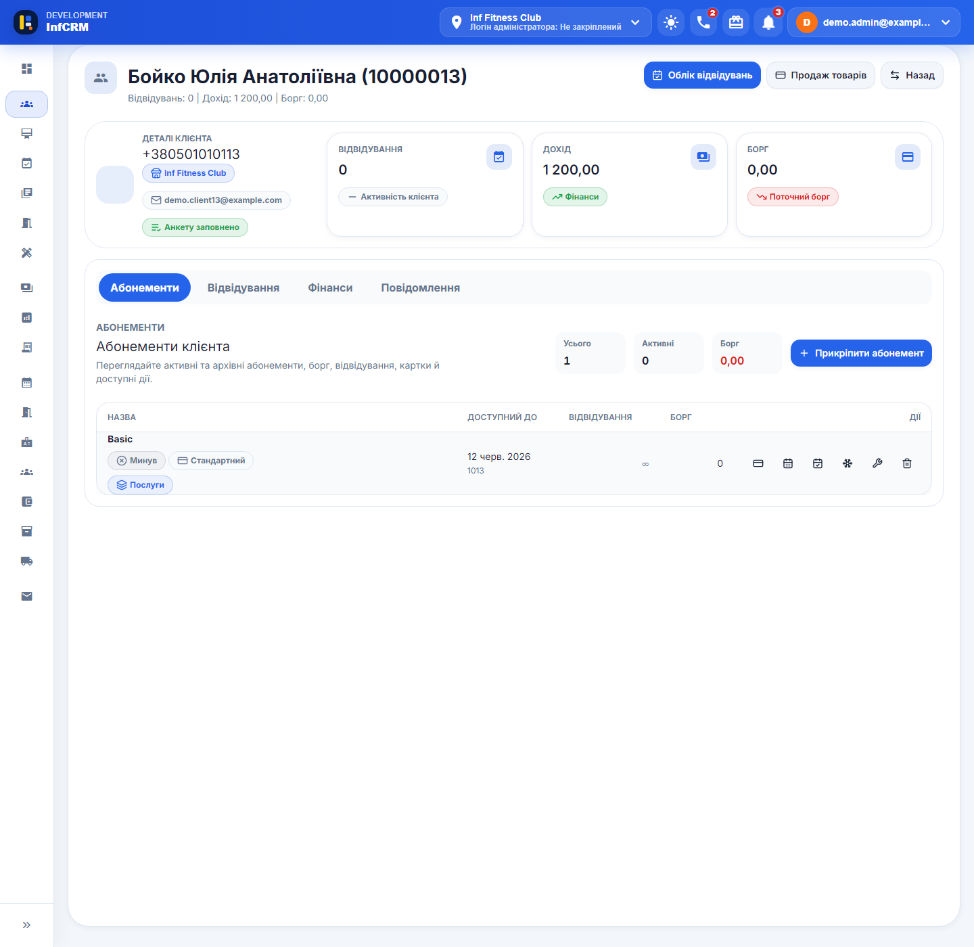Click the client avatar placeholder

click(x=115, y=185)
